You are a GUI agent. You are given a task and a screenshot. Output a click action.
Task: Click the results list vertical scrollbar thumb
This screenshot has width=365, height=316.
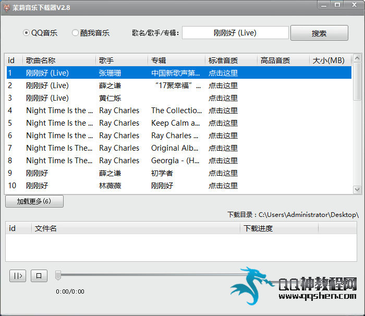point(357,81)
